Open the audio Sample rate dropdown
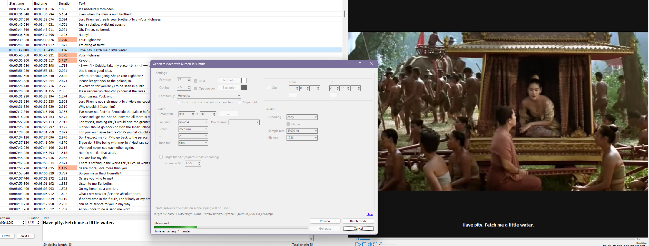Viewport: 649px width, 246px height. [x=315, y=131]
